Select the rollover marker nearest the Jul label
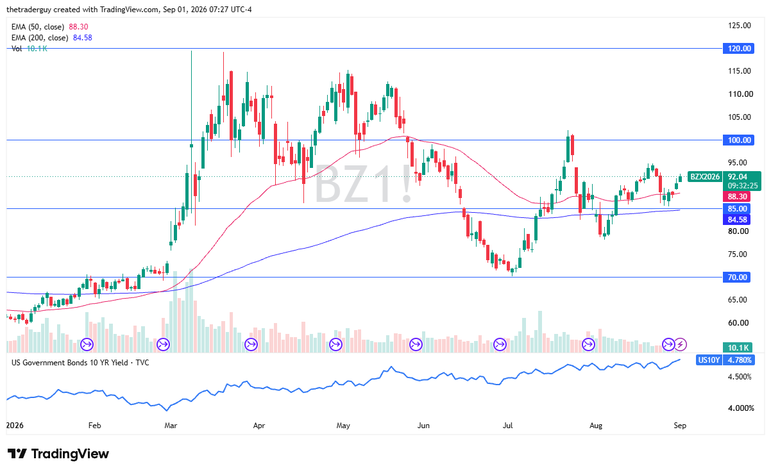This screenshot has height=473, width=771. [x=500, y=345]
